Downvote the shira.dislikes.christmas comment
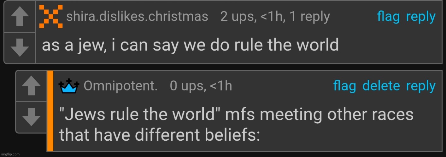 (20, 48)
